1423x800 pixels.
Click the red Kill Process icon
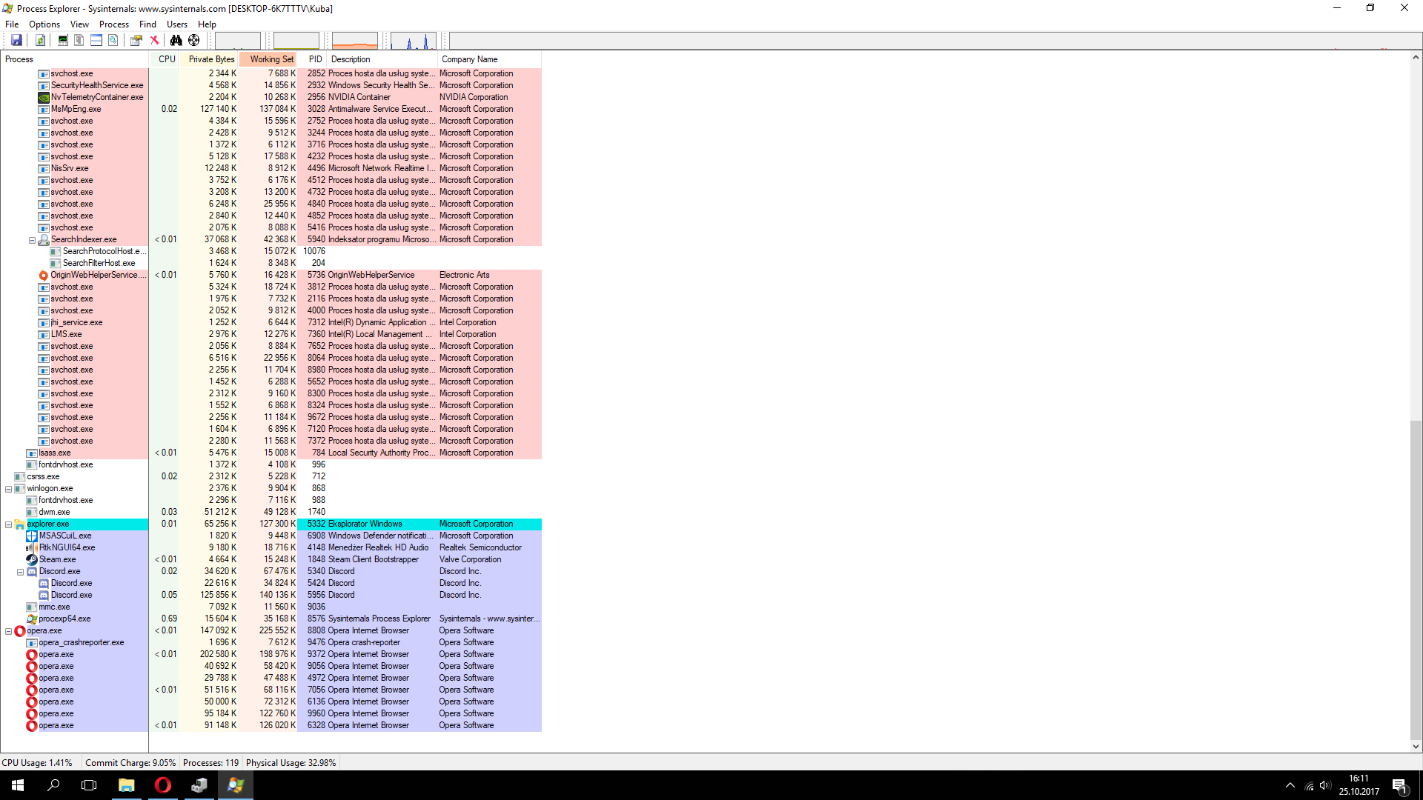tap(154, 40)
